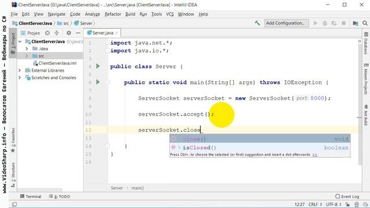Click the Run with Coverage icon
The width and height of the screenshot is (370, 208).
(334, 23)
